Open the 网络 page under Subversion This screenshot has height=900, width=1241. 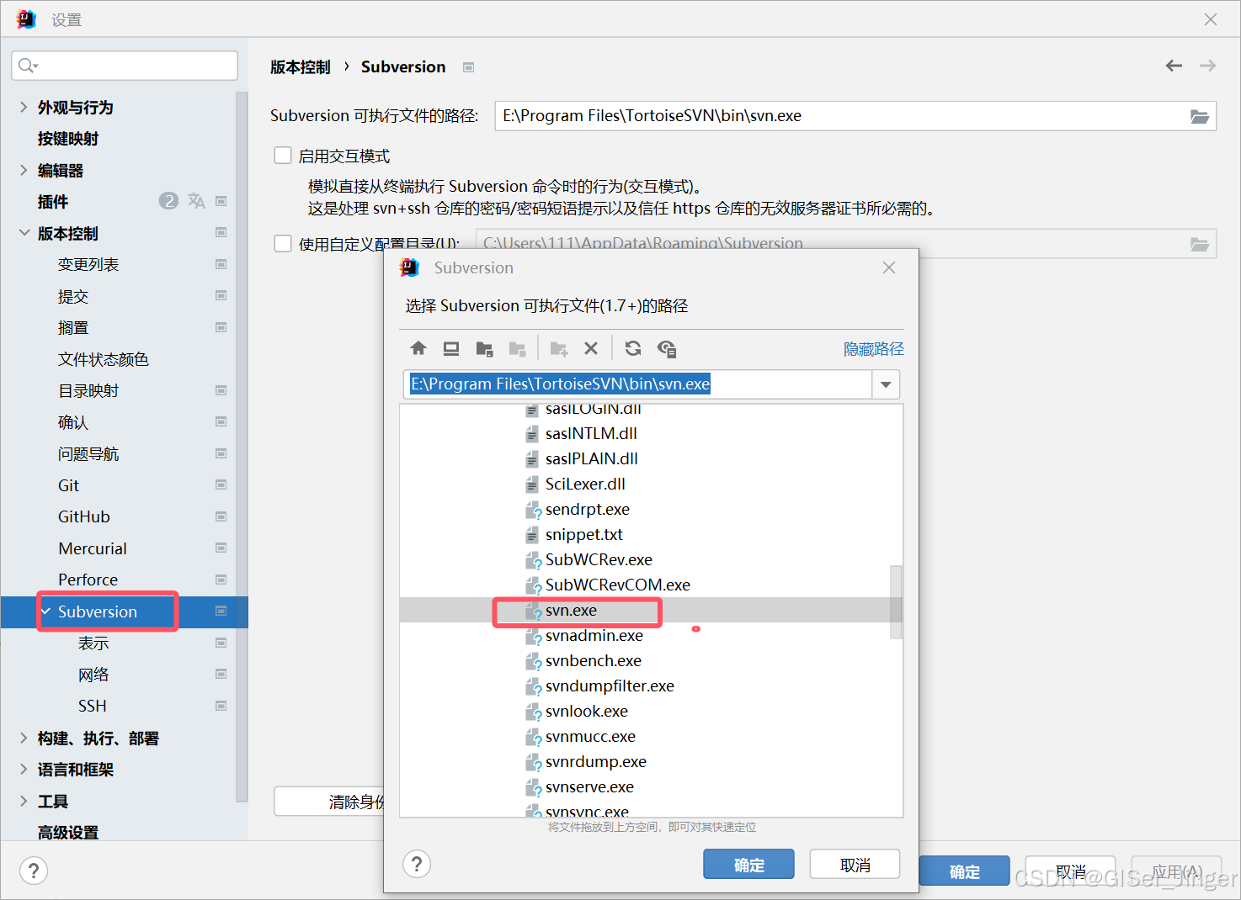click(x=93, y=675)
